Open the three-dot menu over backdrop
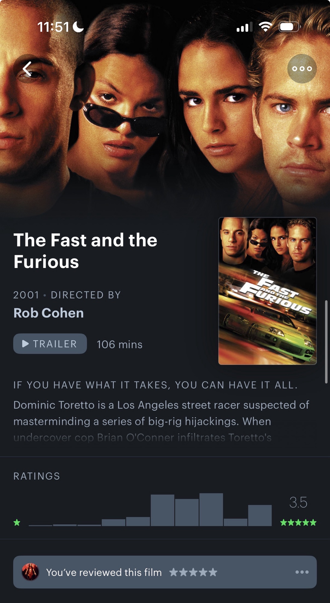 pyautogui.click(x=302, y=69)
